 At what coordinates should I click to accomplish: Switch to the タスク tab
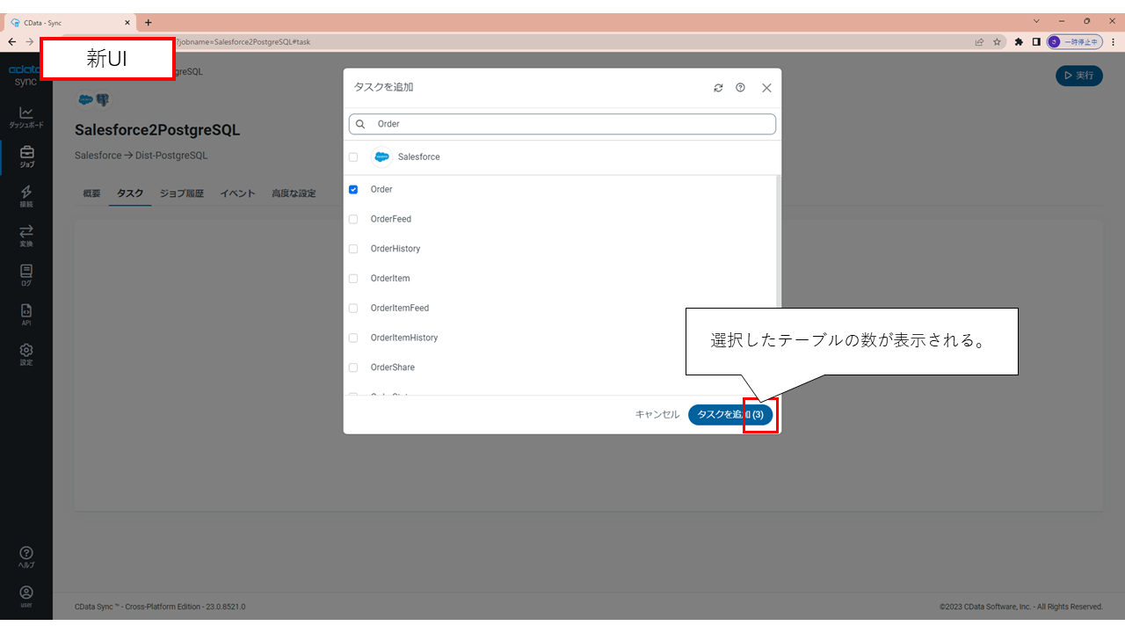[x=130, y=193]
